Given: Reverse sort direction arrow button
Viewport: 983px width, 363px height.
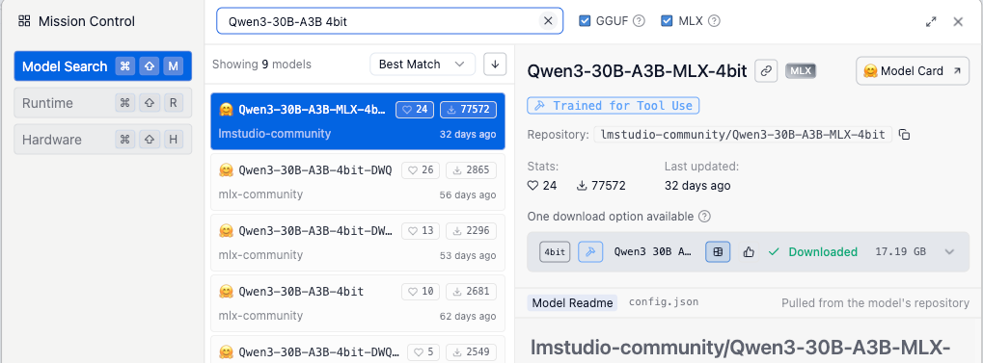Looking at the screenshot, I should (x=495, y=64).
